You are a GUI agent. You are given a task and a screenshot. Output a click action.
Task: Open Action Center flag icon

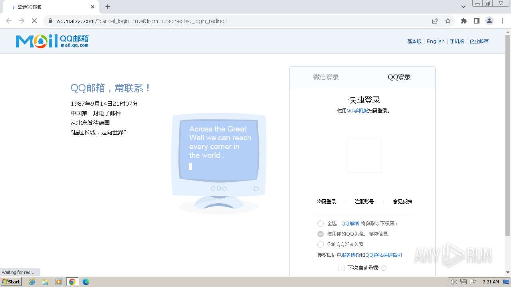click(x=473, y=282)
